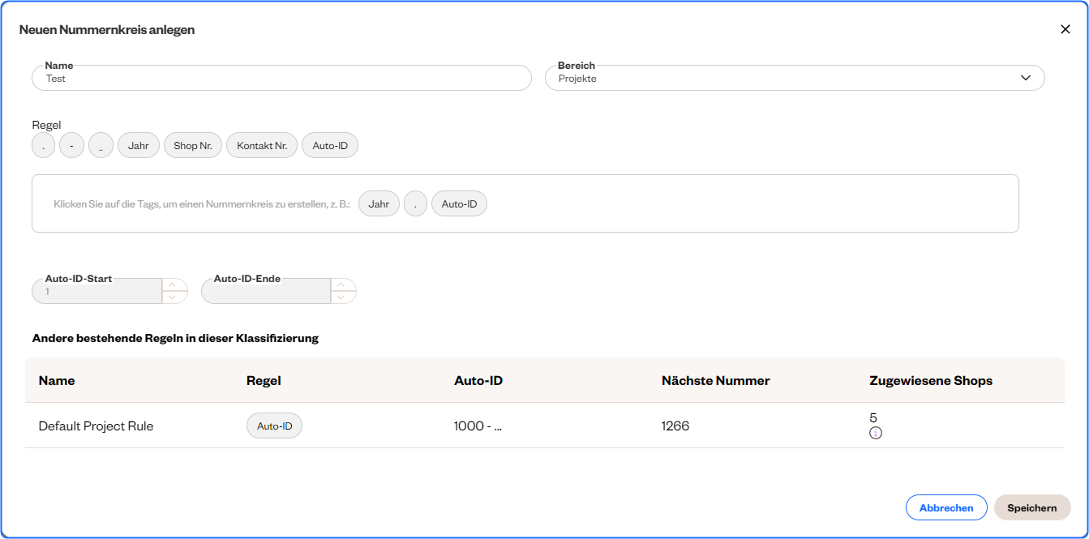Click the info icon under Zugewiesene Shops
Viewport: 1089px width, 539px height.
875,433
